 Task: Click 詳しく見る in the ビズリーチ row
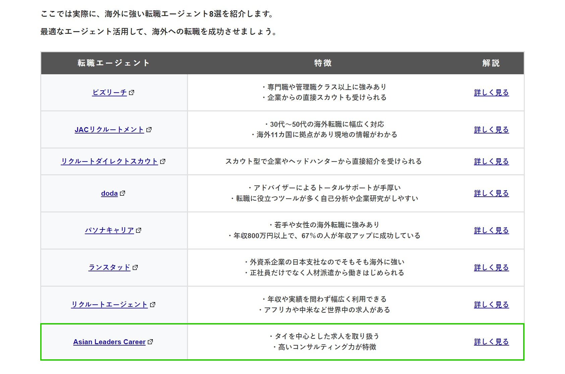[x=491, y=92]
